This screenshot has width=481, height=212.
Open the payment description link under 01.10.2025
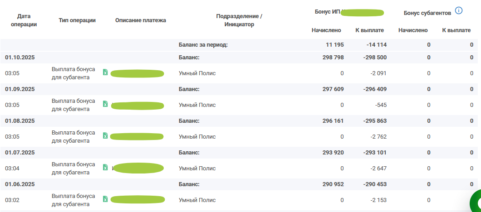point(137,73)
